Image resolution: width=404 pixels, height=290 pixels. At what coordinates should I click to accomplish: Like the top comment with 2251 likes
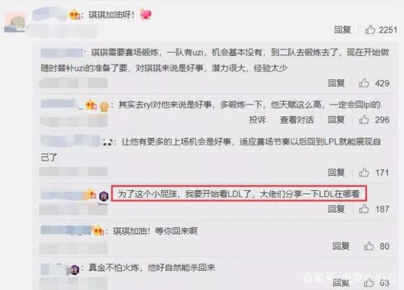[370, 30]
